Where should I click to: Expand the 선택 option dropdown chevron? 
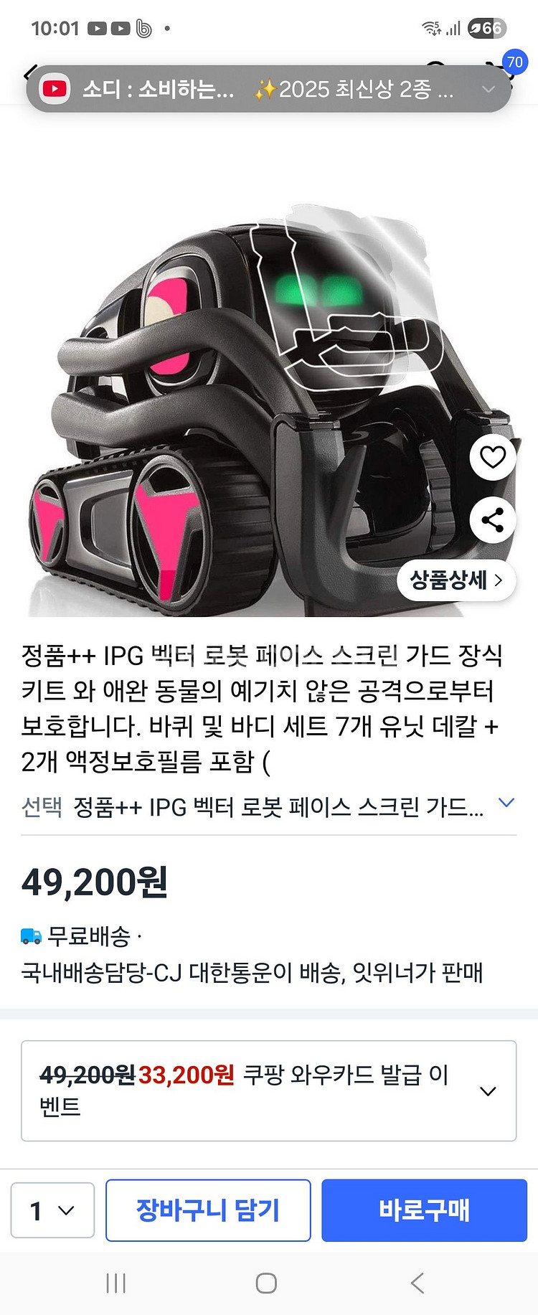506,803
